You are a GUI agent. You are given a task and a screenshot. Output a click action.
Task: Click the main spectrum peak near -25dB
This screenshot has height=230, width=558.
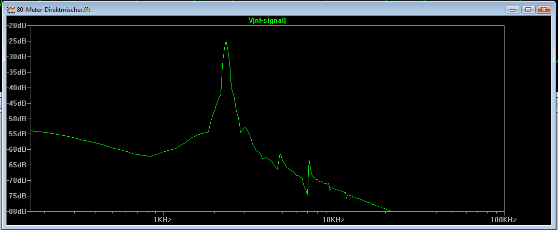pos(226,41)
